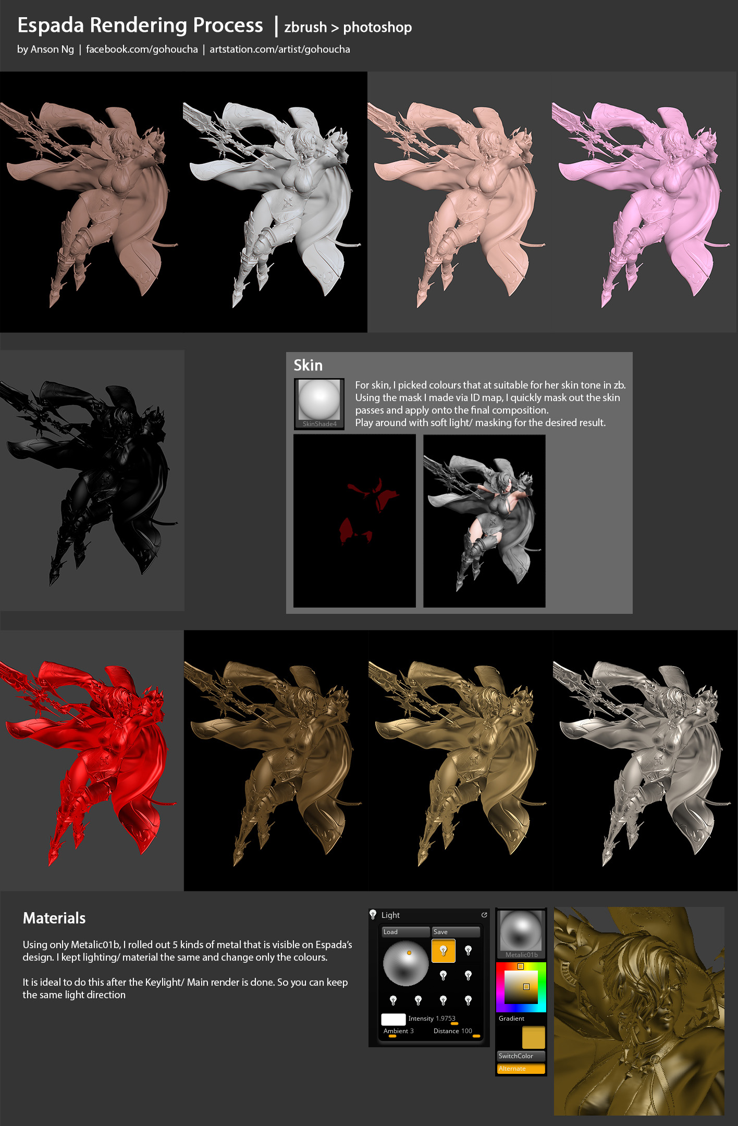Open the bright red material render
The width and height of the screenshot is (738, 1126).
coord(92,760)
